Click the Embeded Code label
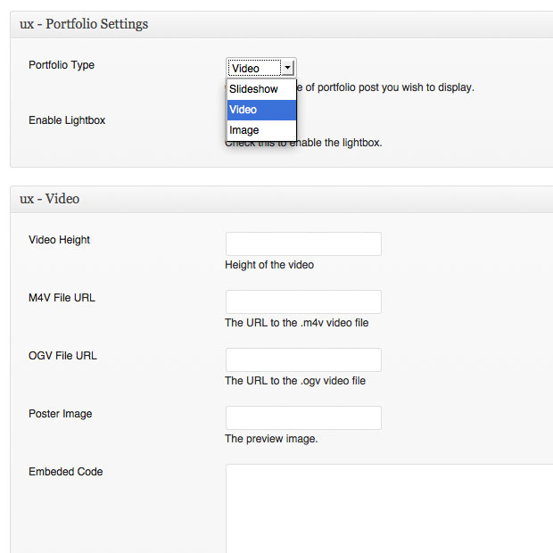 [x=66, y=472]
